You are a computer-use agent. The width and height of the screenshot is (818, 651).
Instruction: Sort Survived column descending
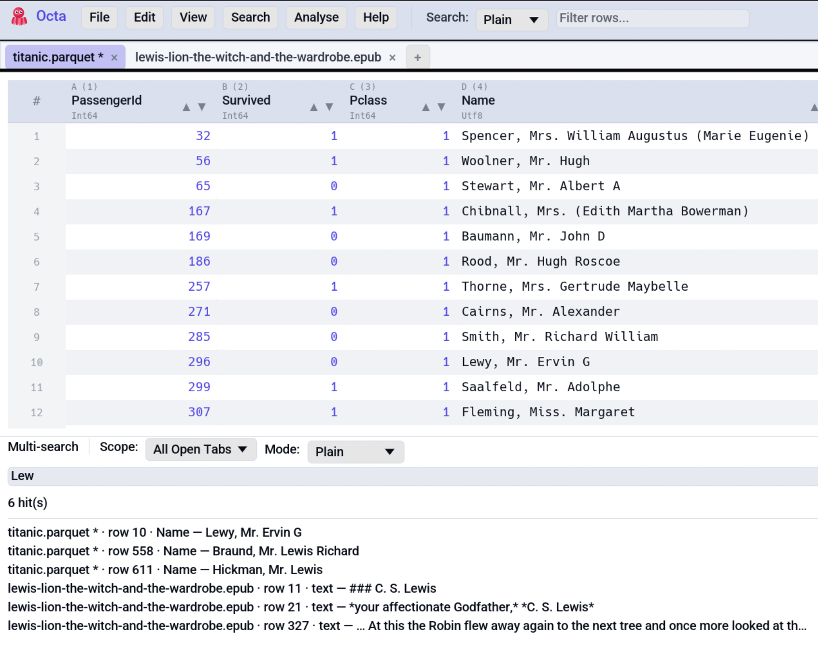coord(329,107)
